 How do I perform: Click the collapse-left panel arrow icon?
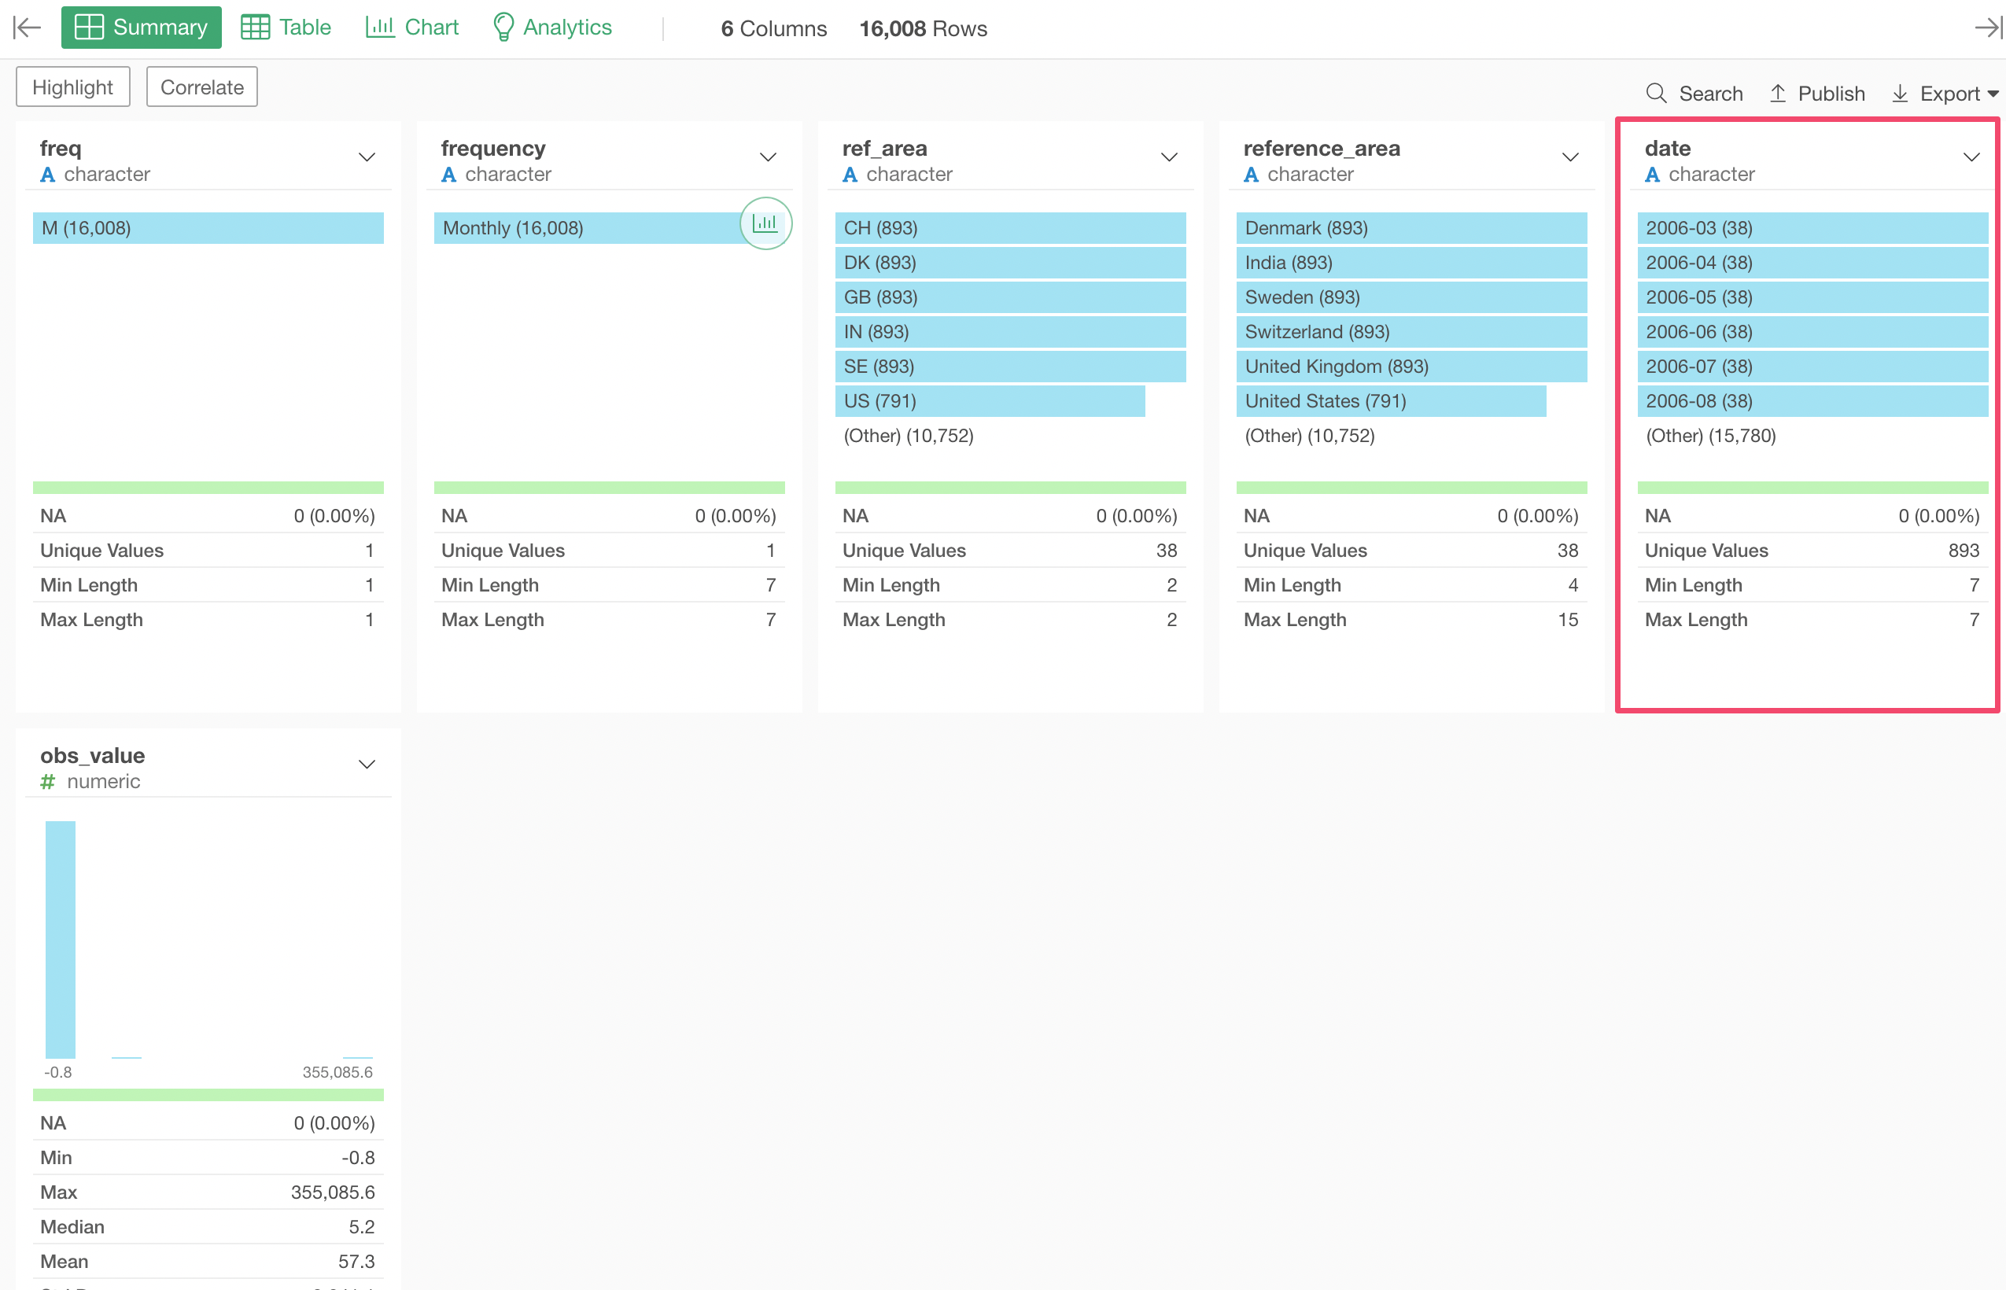(x=27, y=28)
